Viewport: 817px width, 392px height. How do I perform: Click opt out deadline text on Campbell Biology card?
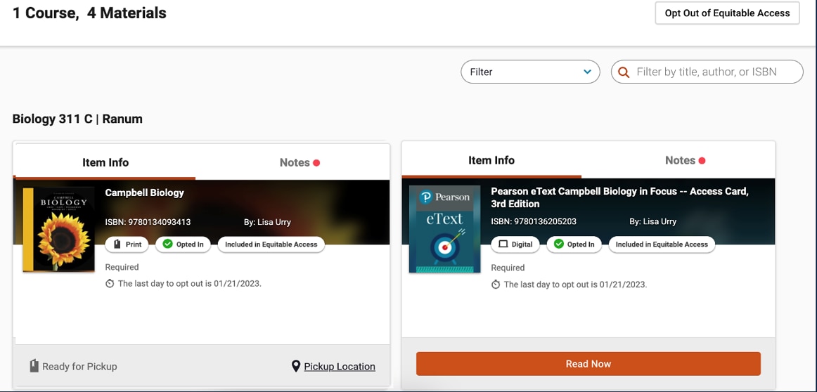click(x=190, y=284)
